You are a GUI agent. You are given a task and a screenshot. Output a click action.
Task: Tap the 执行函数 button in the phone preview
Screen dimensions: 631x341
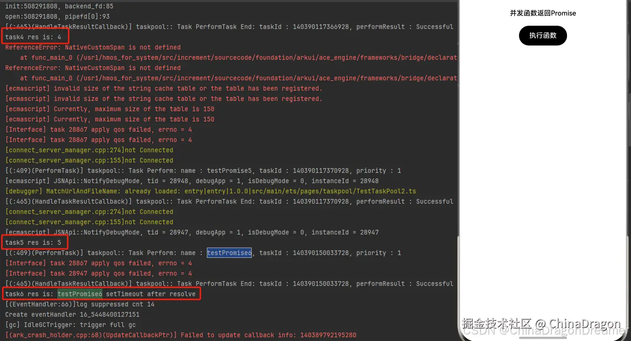[543, 36]
